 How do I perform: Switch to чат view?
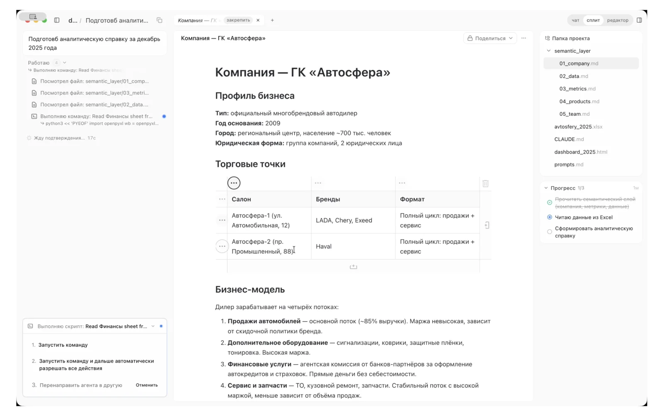click(x=575, y=20)
